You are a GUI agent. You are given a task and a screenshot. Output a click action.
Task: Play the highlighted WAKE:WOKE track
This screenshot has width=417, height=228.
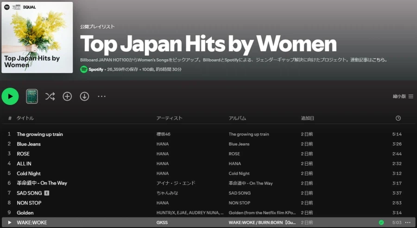point(10,222)
